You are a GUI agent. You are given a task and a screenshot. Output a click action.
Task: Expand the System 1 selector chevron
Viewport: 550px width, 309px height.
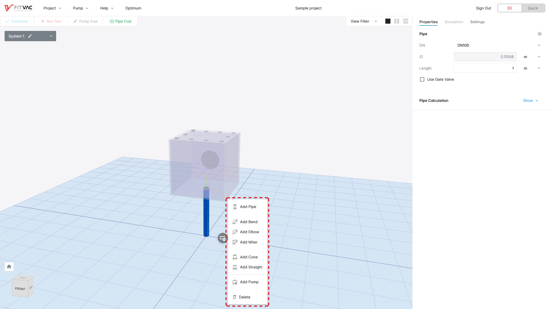coord(51,36)
